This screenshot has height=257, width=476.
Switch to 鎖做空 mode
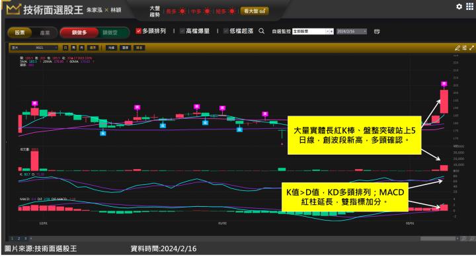pos(110,33)
